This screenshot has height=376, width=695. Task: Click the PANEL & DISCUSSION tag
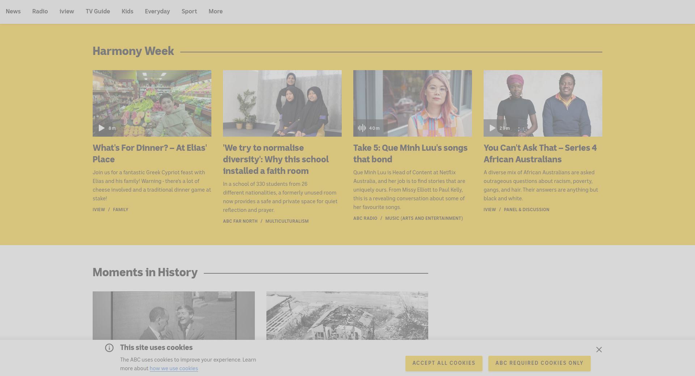[527, 210]
